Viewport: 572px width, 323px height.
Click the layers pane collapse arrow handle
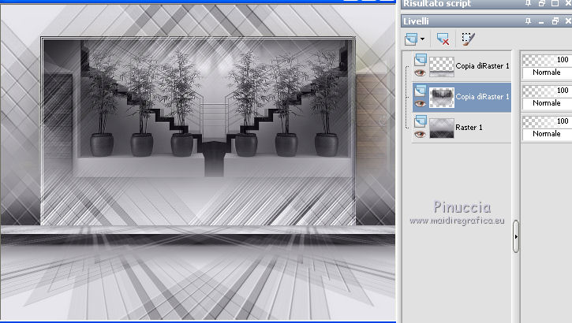[x=516, y=236]
